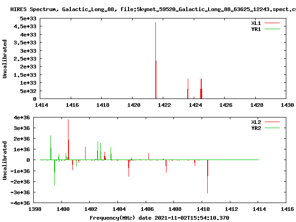Click the green YR1 legend line
This screenshot has height=222, width=296.
(x=272, y=29)
